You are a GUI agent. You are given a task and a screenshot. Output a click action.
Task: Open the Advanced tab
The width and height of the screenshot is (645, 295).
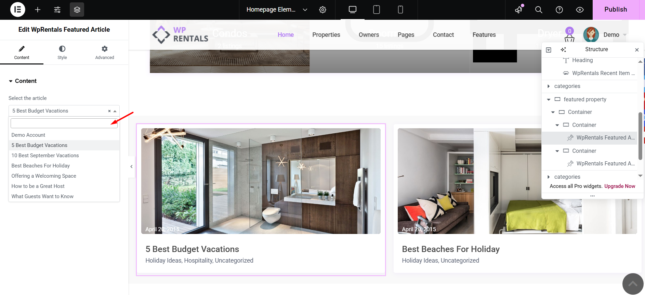[x=105, y=53]
